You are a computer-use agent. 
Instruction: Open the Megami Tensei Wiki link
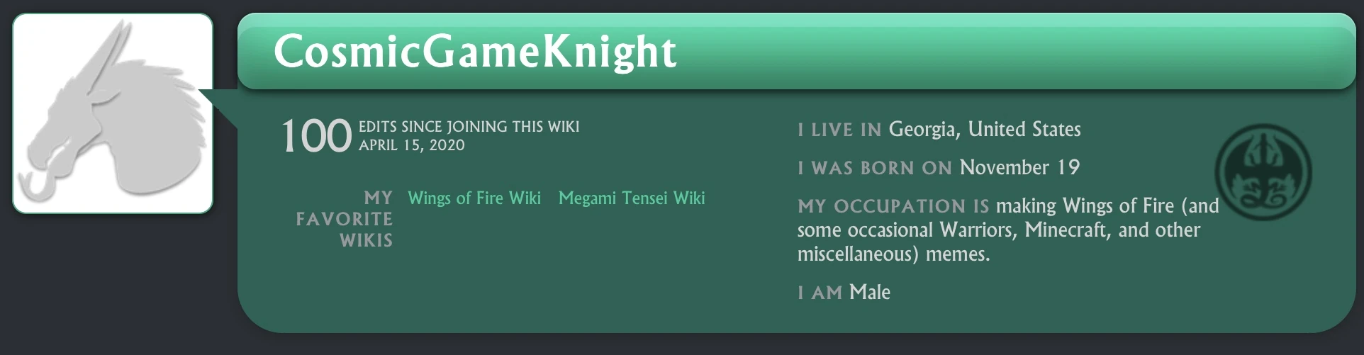point(631,198)
